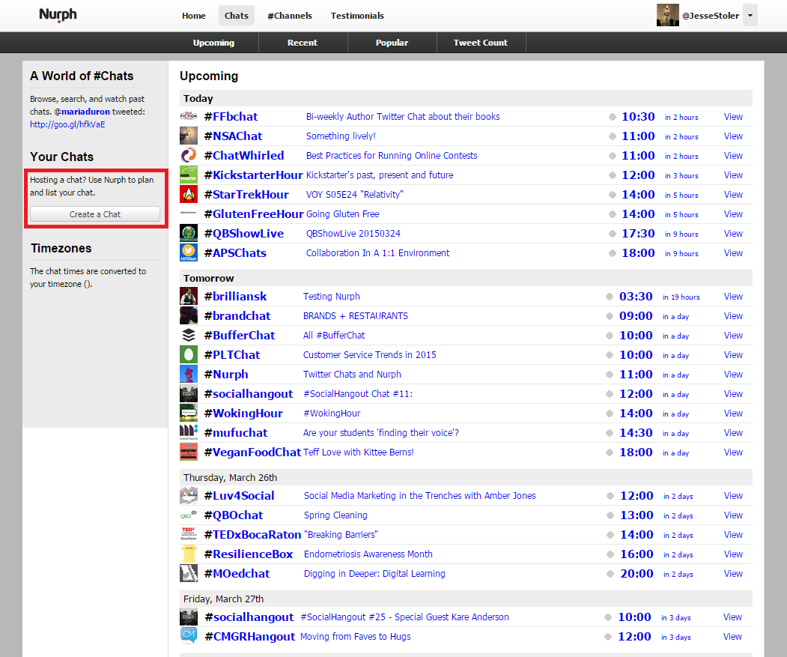Click the @JesseStoler profile avatar

667,15
